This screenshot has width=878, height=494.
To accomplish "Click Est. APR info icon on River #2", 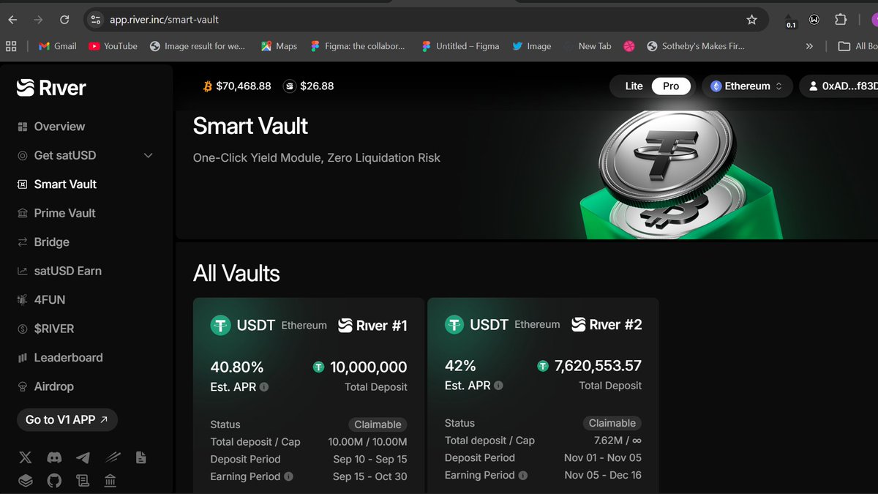I will click(x=498, y=386).
